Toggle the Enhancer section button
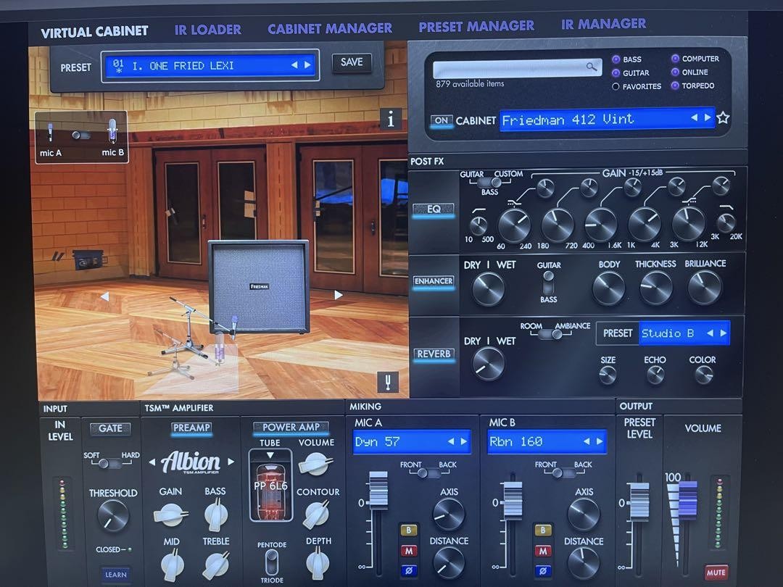The image size is (783, 587). 434,281
